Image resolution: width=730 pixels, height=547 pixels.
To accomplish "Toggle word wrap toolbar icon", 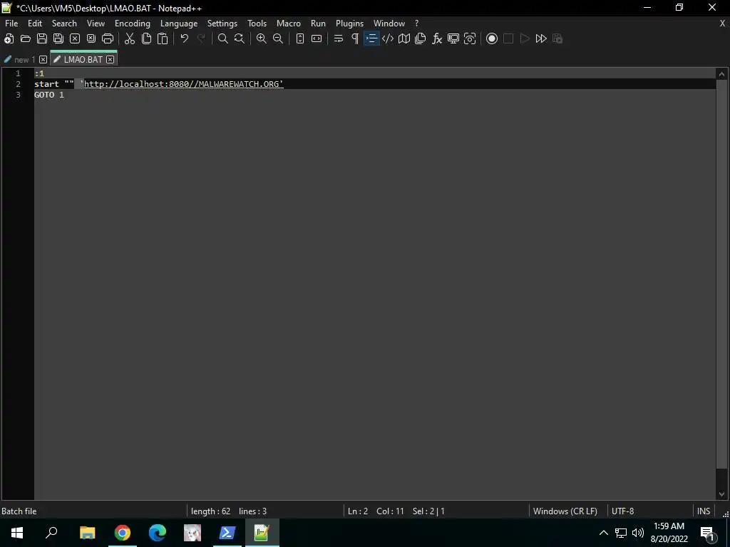I will 339,38.
